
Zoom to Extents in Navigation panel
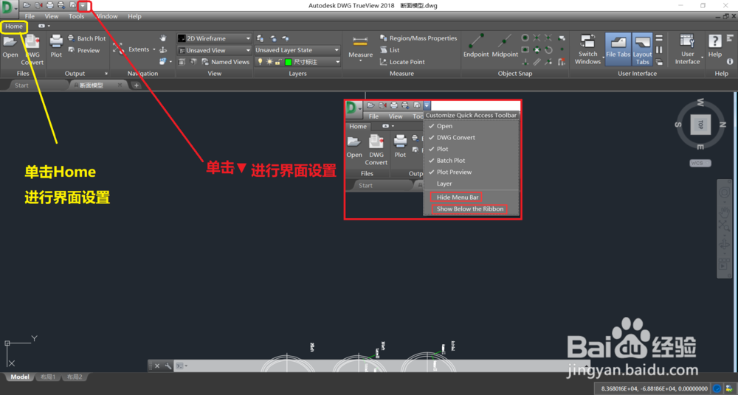point(133,49)
